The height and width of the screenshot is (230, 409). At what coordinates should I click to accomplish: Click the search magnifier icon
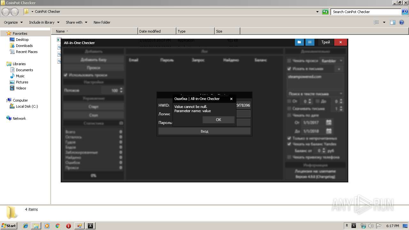(405, 12)
